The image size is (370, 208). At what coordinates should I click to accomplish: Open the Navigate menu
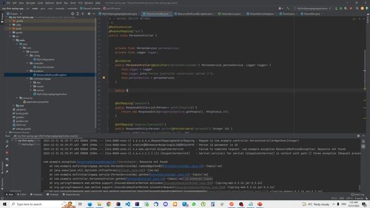(x=31, y=3)
